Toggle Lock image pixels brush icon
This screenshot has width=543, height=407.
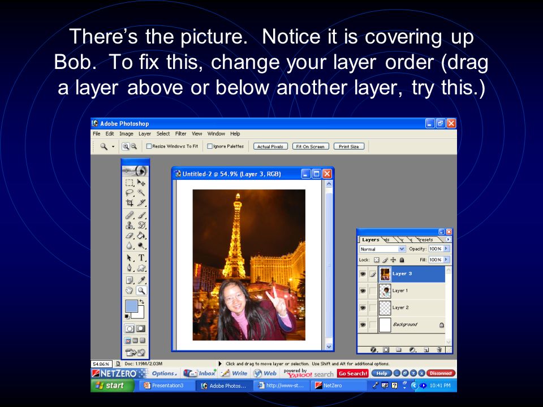pos(385,259)
